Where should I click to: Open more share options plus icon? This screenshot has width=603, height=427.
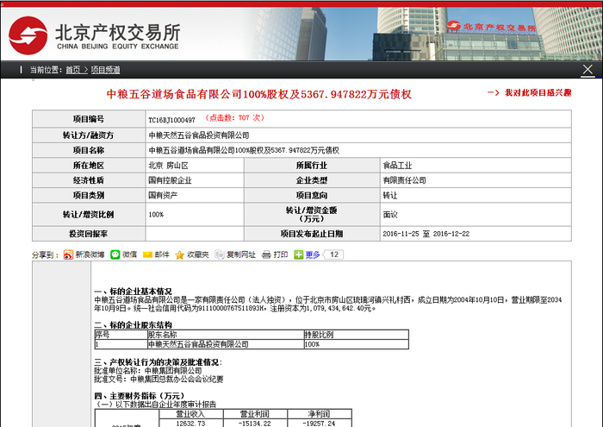point(299,254)
